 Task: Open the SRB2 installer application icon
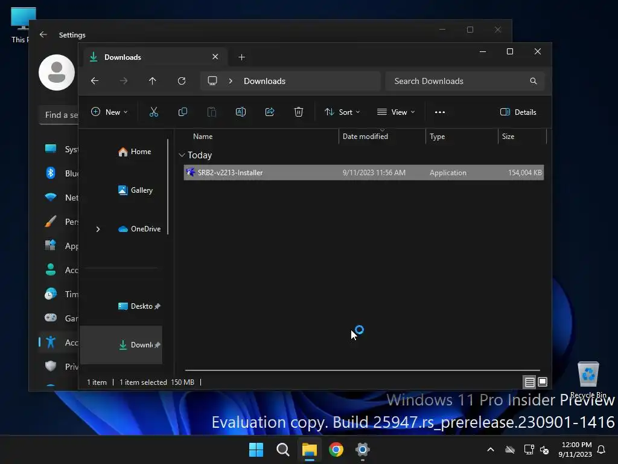pyautogui.click(x=190, y=172)
